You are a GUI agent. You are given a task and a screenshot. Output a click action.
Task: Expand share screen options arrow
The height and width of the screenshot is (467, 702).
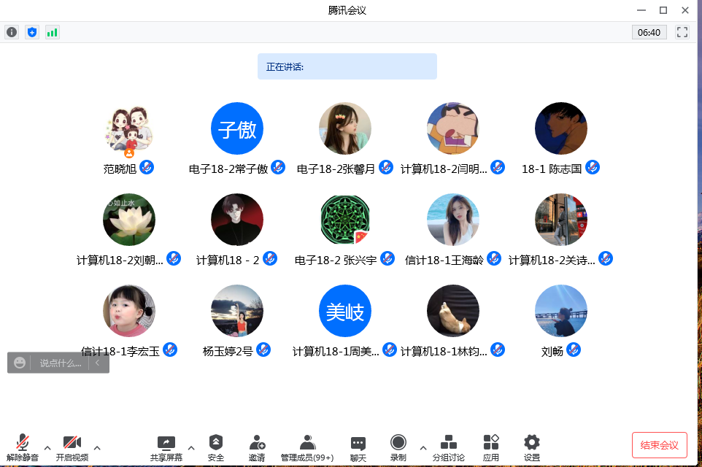click(x=191, y=447)
